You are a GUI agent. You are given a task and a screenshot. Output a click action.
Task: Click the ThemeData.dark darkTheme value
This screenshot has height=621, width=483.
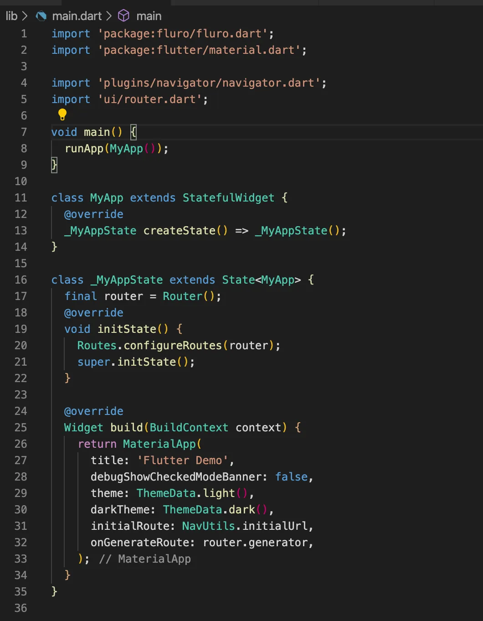[209, 510]
